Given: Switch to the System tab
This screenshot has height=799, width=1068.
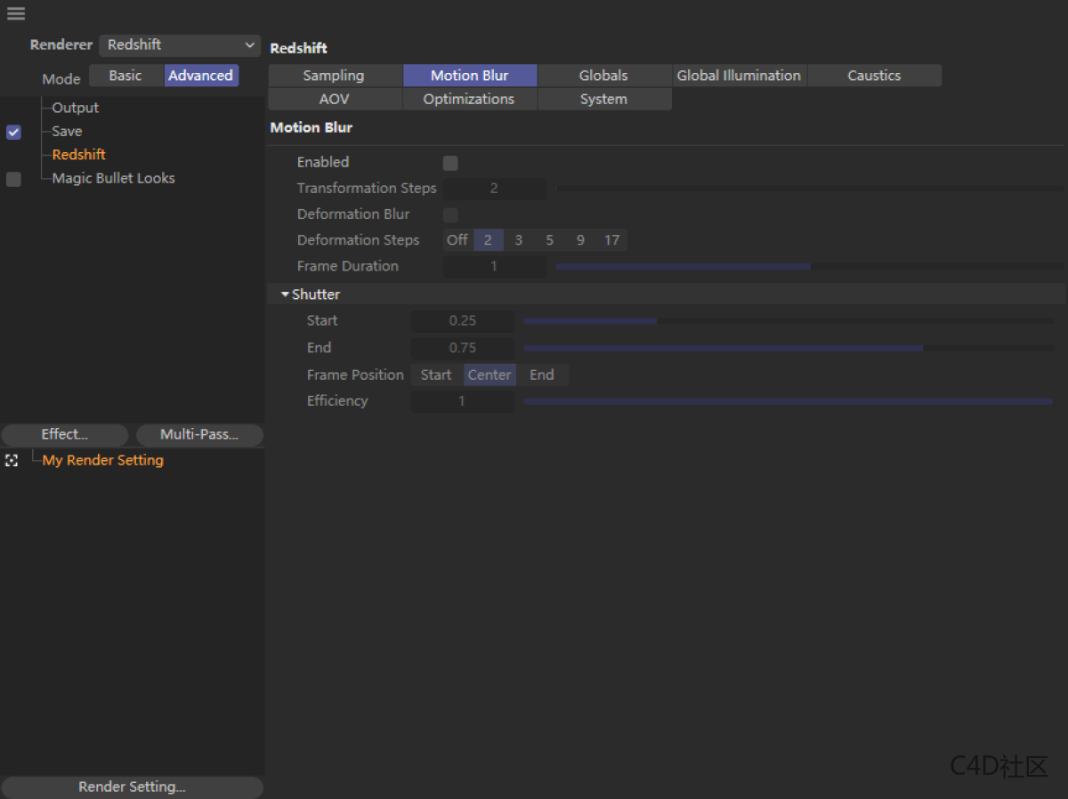Looking at the screenshot, I should pyautogui.click(x=604, y=99).
